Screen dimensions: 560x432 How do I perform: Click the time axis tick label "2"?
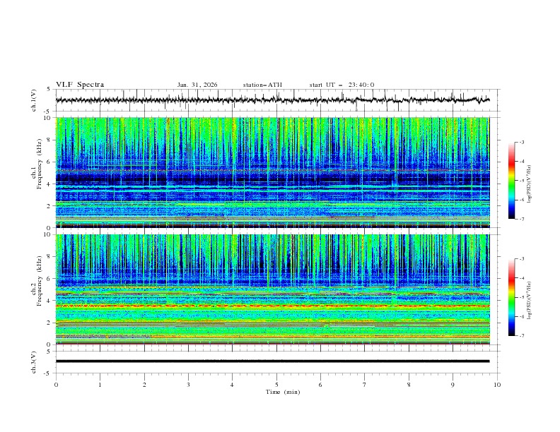coord(144,385)
